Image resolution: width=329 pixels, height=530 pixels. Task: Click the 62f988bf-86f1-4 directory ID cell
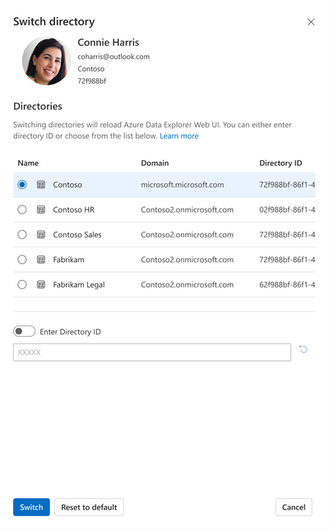(287, 284)
